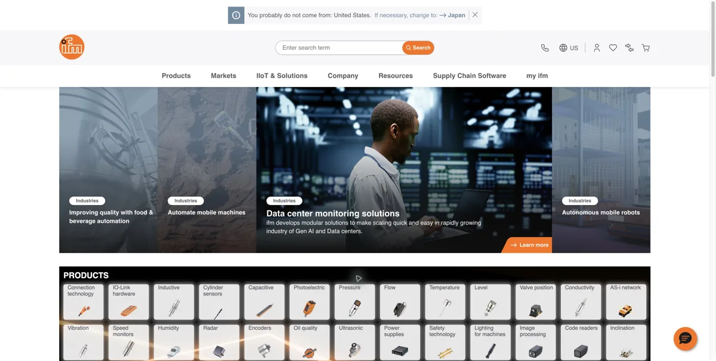This screenshot has width=716, height=361.
Task: Open the Company menu
Action: point(343,76)
